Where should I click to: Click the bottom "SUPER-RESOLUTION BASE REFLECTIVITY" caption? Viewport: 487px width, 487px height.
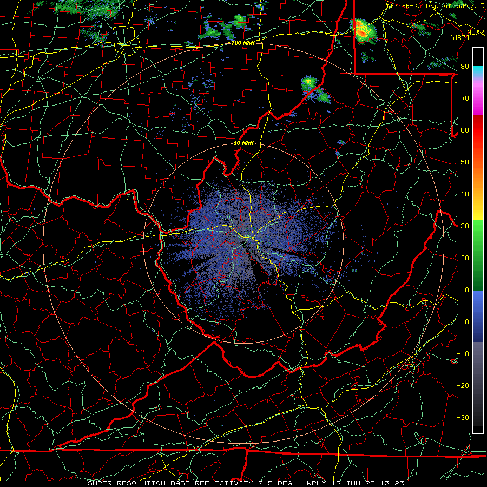tap(170, 483)
